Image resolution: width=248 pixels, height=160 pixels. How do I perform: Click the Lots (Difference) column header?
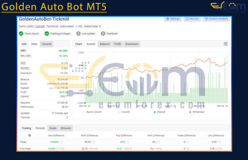tap(216, 136)
